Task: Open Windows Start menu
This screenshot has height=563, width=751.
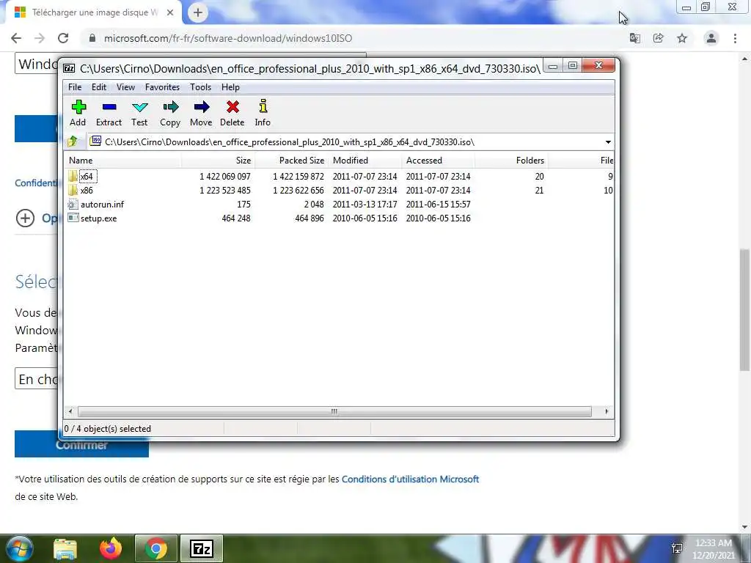Action: [19, 548]
